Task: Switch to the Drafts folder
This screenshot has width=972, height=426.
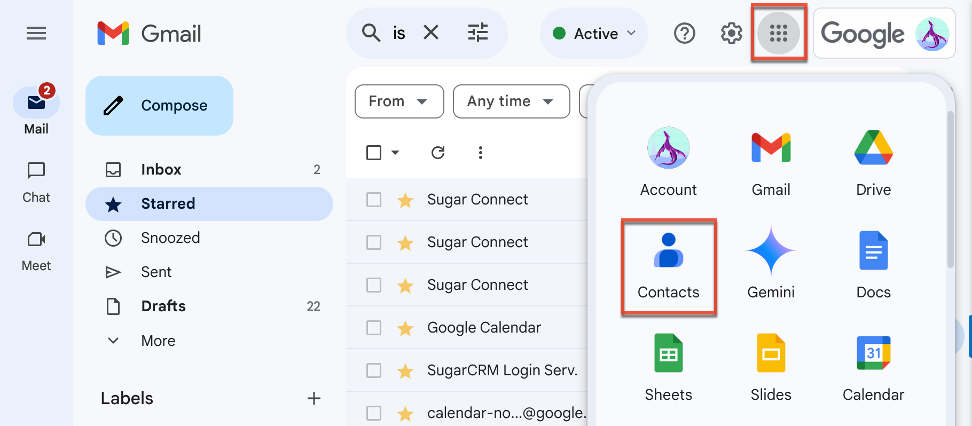Action: click(x=163, y=306)
